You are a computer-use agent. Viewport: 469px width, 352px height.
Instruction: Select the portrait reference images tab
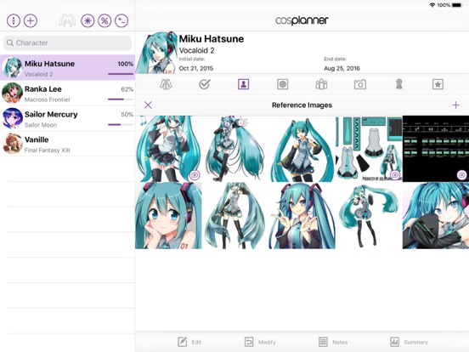tap(244, 84)
